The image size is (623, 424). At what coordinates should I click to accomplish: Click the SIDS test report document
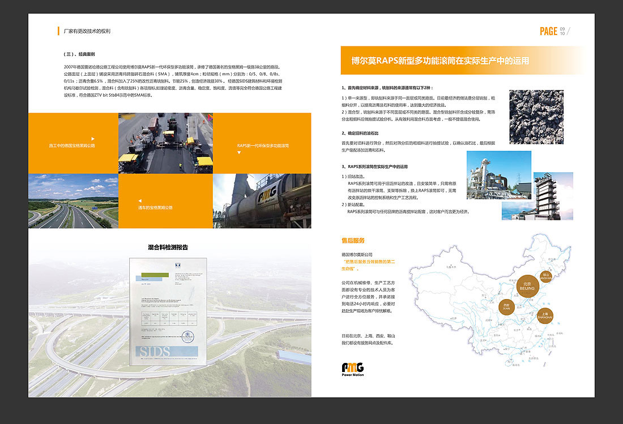pos(164,311)
